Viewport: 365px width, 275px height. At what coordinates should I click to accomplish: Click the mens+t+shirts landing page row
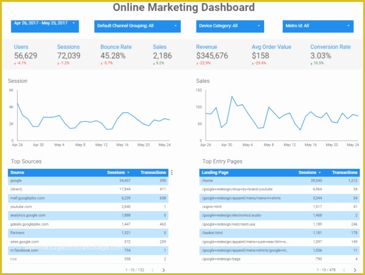[279, 198]
